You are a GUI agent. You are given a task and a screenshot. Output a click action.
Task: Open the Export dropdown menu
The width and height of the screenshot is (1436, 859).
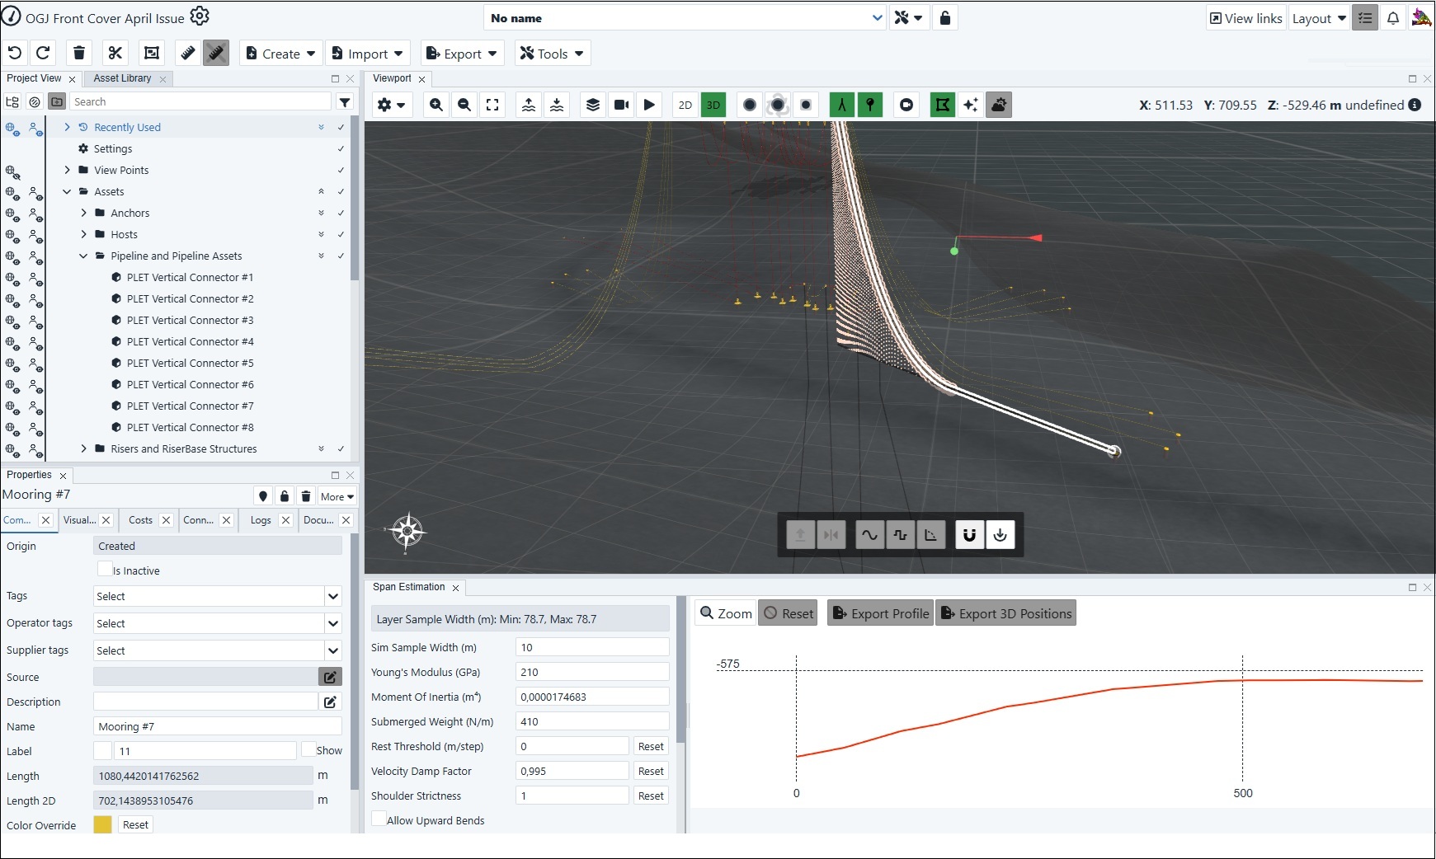(x=462, y=54)
